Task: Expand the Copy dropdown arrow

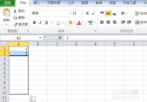Action: [x=27, y=18]
